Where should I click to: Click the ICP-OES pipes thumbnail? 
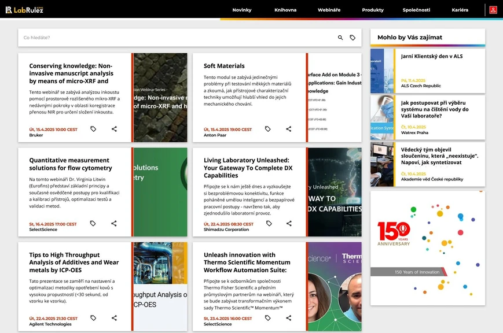160,287
